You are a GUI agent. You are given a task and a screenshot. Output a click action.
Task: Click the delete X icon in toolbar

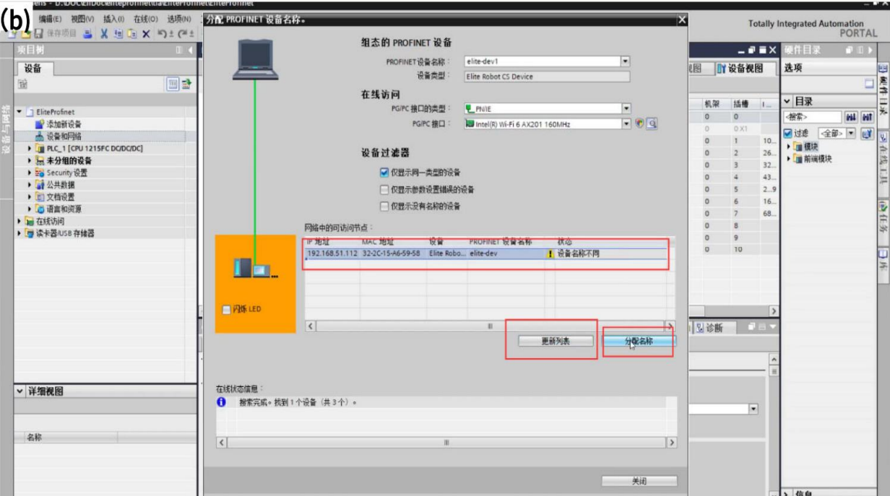tap(145, 34)
